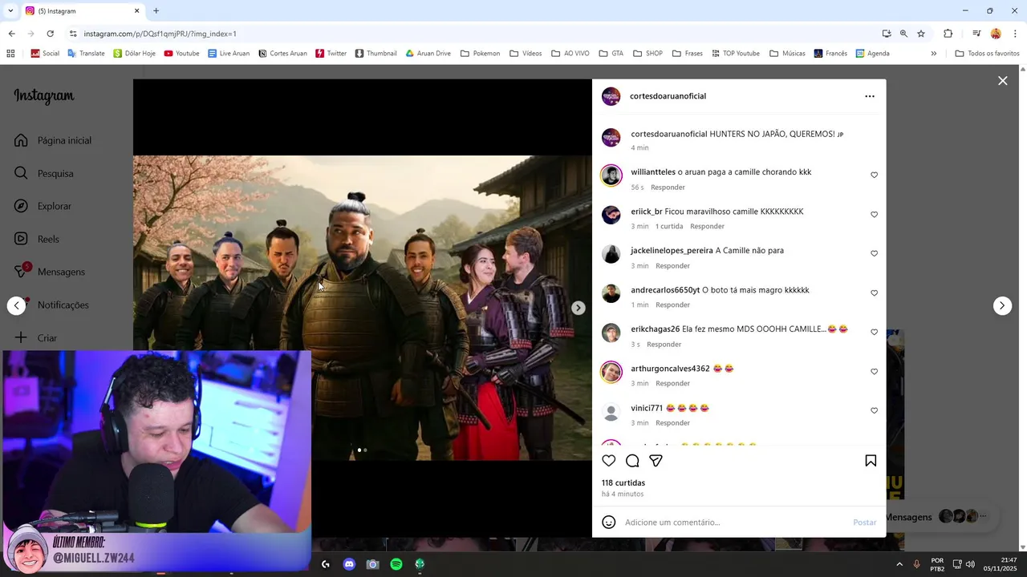
Task: Like the post with heart icon
Action: (609, 461)
